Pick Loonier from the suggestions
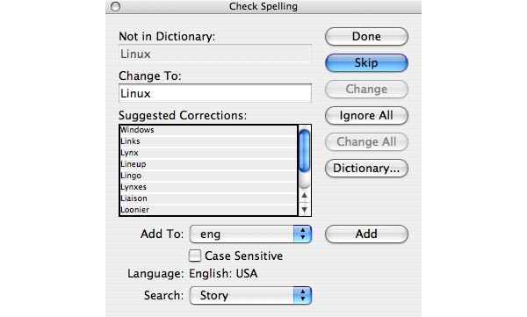The width and height of the screenshot is (527, 317). pyautogui.click(x=208, y=210)
